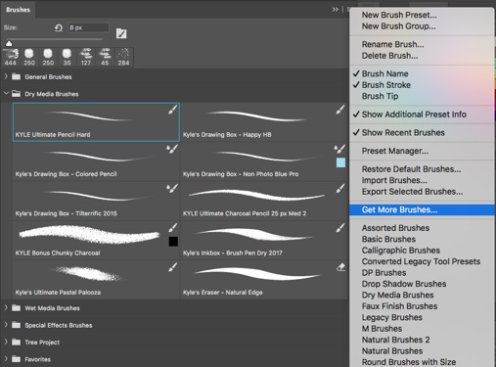Click mixer brush icon on Colored Pencil preset
The width and height of the screenshot is (496, 367).
172,149
